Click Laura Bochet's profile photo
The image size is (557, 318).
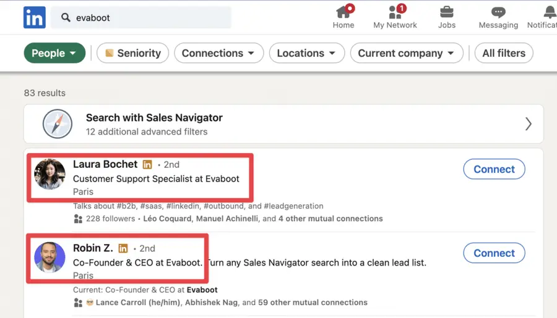pyautogui.click(x=50, y=174)
